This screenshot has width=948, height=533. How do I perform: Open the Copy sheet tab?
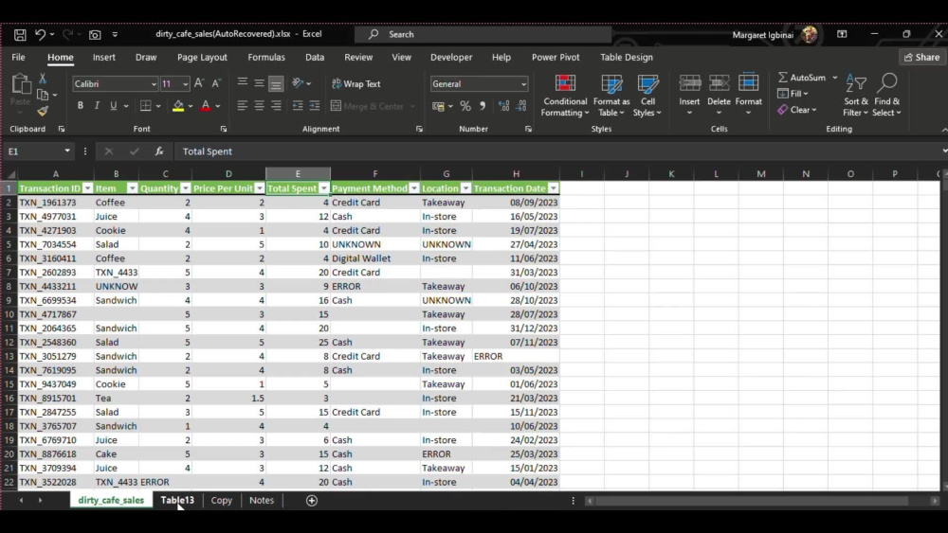point(221,501)
